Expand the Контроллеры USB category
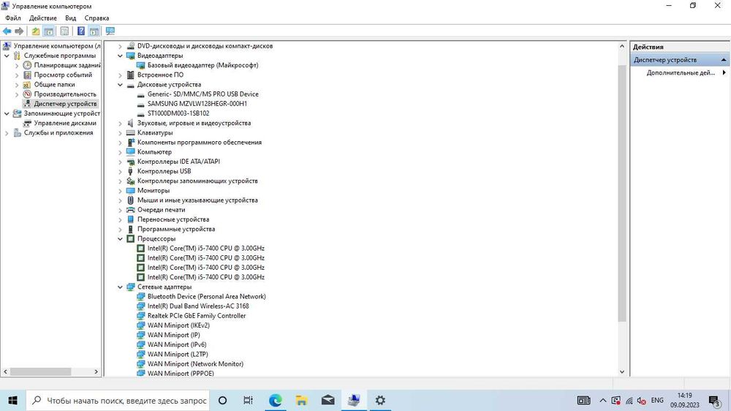 (x=121, y=171)
